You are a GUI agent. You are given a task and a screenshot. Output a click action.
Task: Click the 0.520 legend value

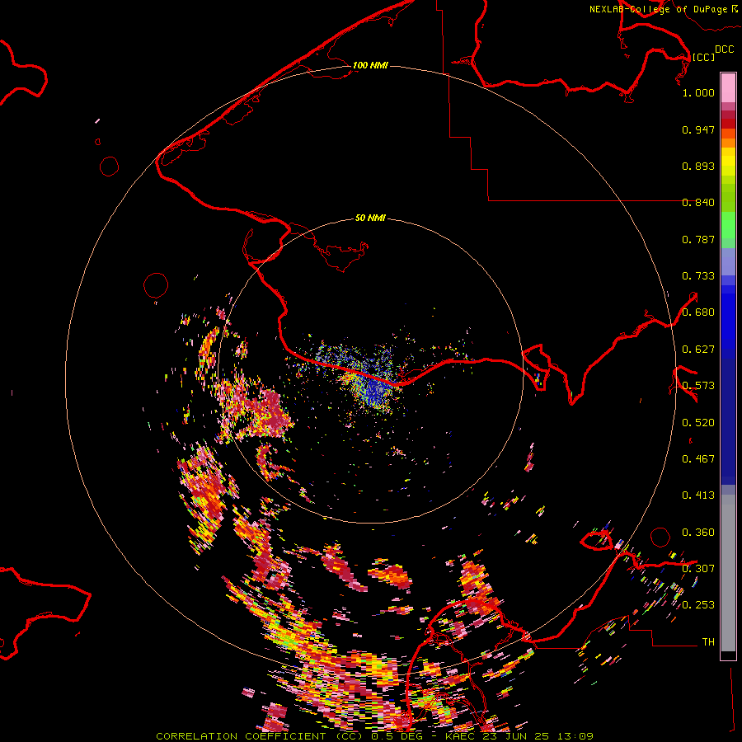pyautogui.click(x=698, y=423)
